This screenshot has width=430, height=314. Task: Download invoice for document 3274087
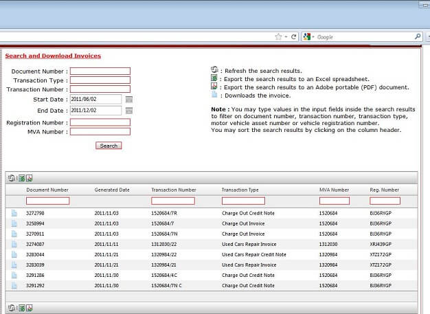[14, 244]
